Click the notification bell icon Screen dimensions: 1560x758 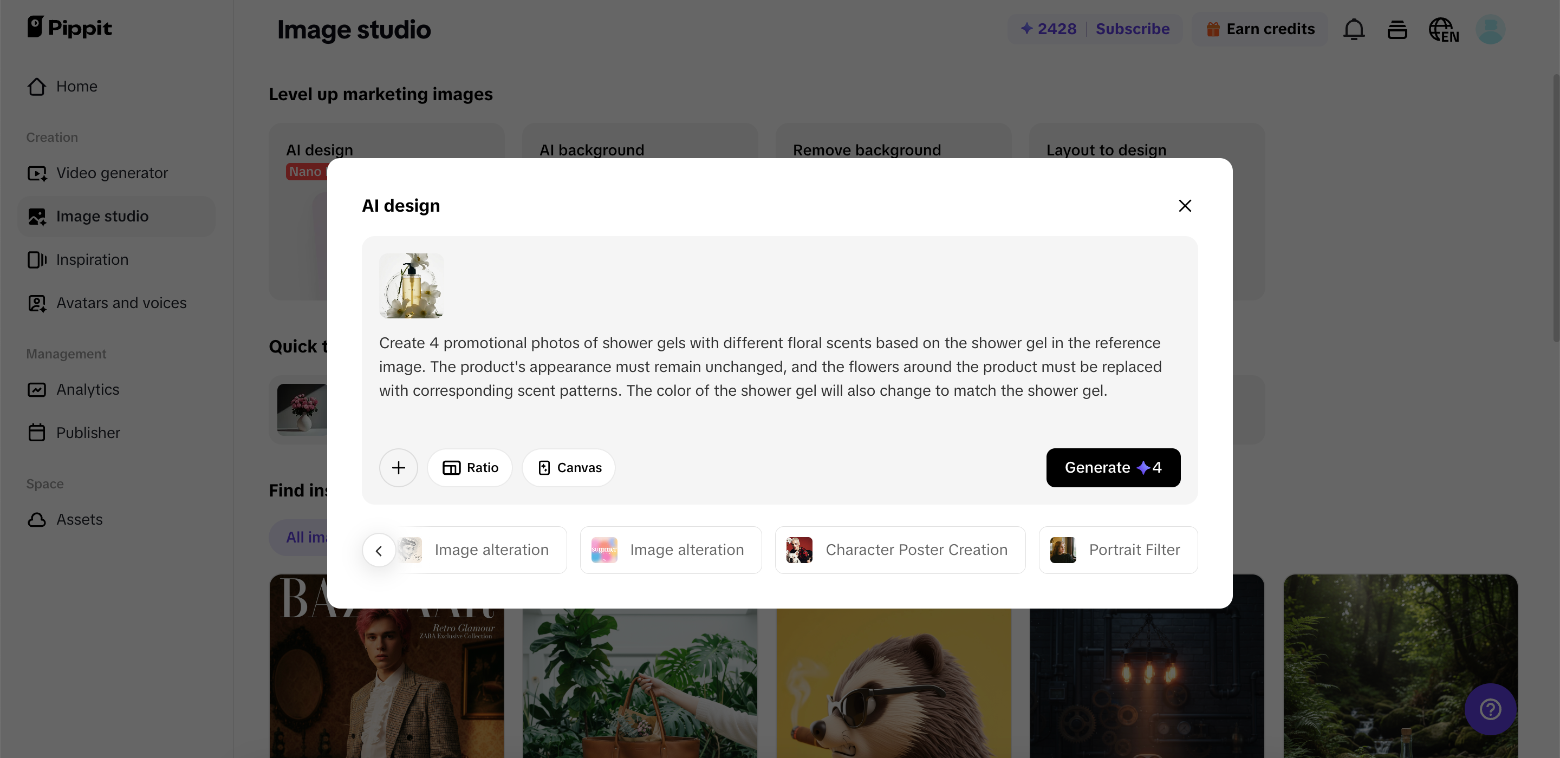tap(1354, 29)
